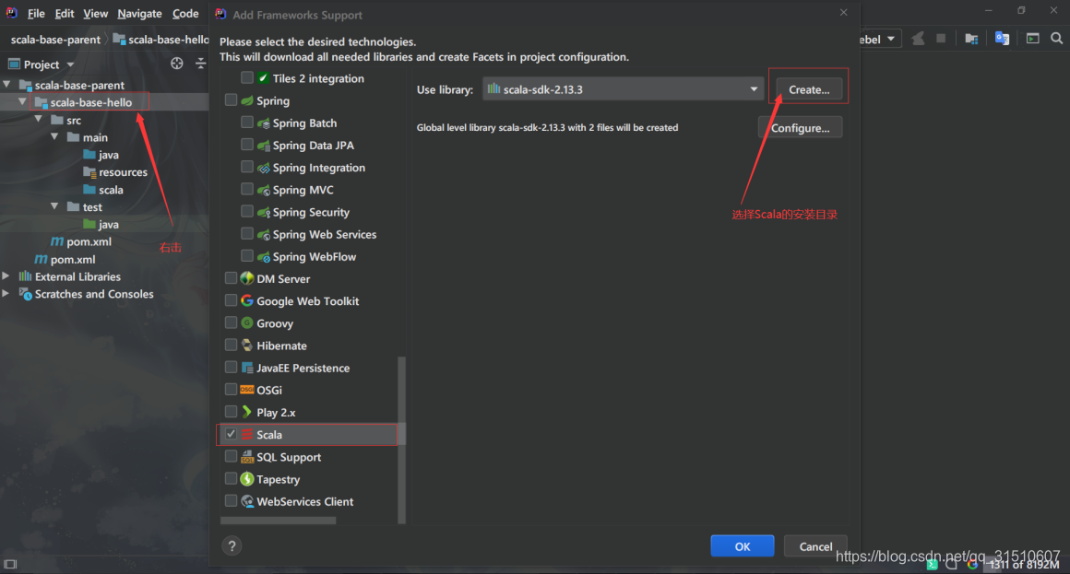Click the Search Everywhere magnifier icon
Viewport: 1070px width, 574px height.
(x=1056, y=39)
